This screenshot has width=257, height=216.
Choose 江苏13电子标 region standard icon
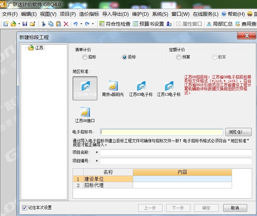pyautogui.click(x=169, y=88)
